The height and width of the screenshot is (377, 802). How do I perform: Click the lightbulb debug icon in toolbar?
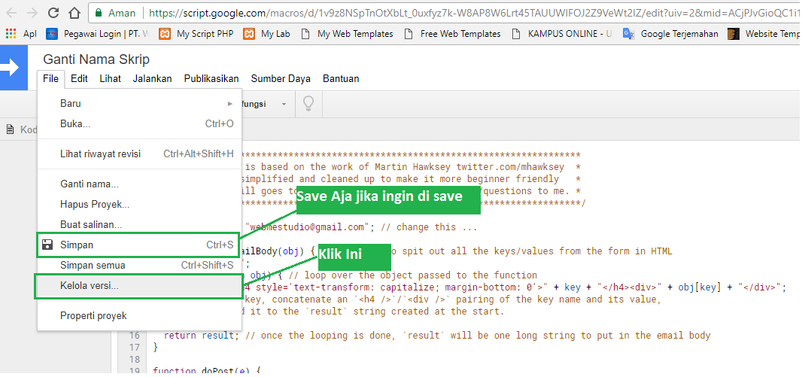pyautogui.click(x=307, y=105)
